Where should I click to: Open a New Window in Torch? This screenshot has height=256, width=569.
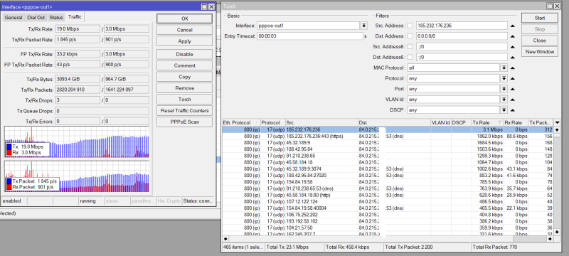pyautogui.click(x=540, y=52)
